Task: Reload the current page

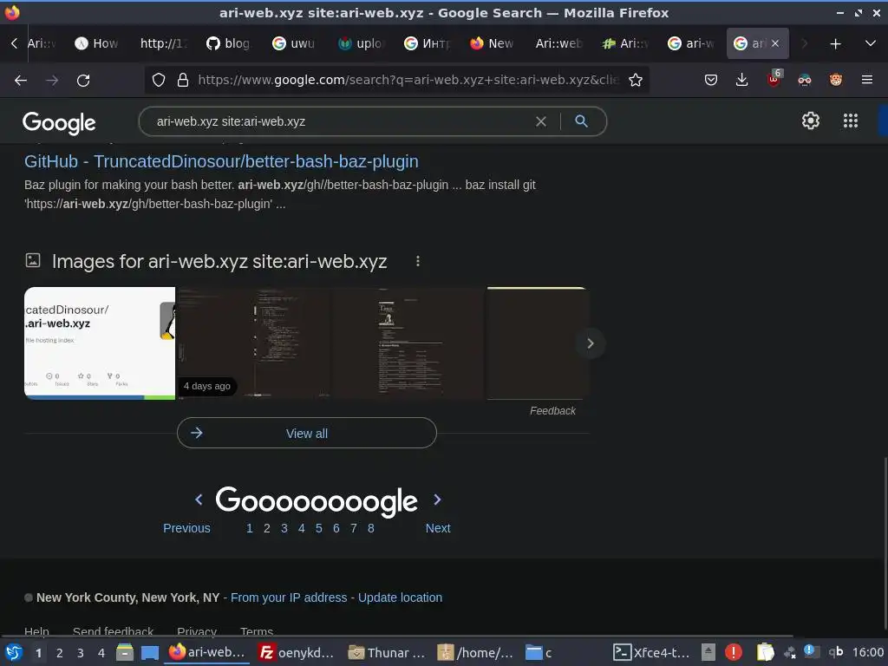Action: pyautogui.click(x=83, y=81)
